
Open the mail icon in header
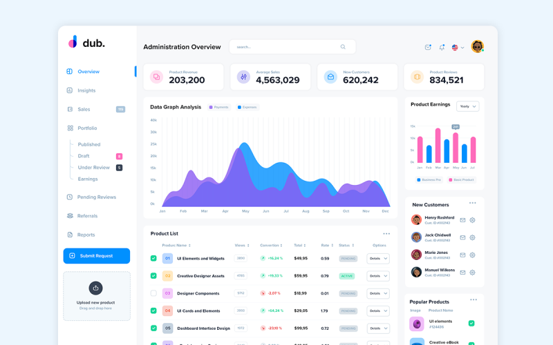coord(428,47)
